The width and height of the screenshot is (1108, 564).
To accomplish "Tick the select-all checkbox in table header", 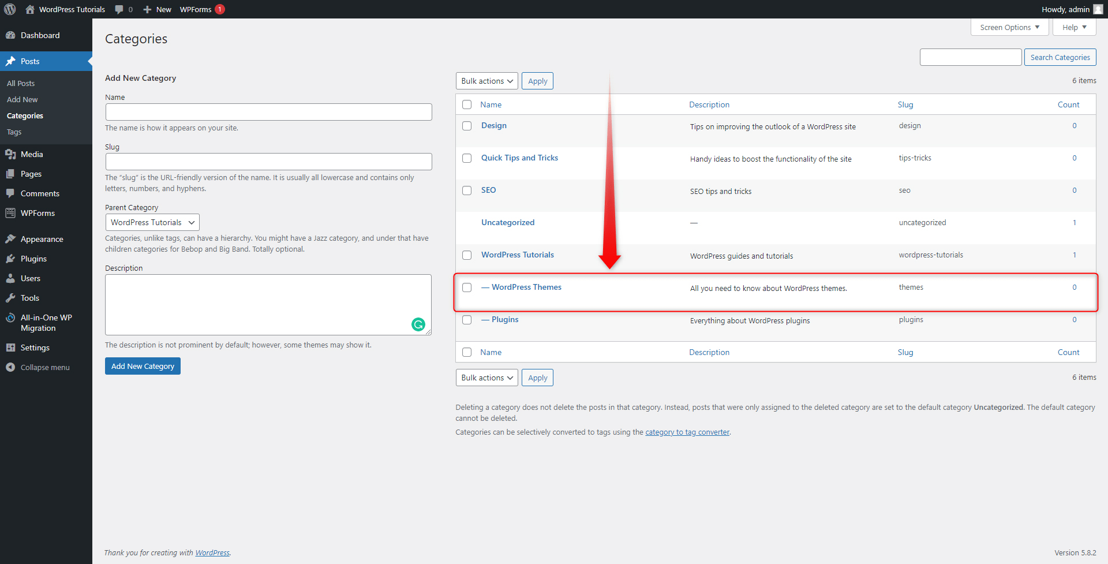I will [467, 104].
